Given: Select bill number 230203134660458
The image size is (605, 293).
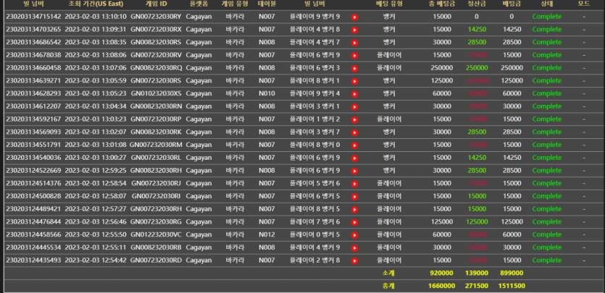Looking at the screenshot, I should click(33, 68).
